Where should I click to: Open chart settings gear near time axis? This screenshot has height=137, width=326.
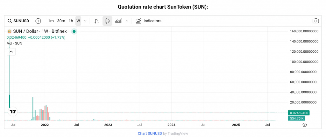click(304, 125)
